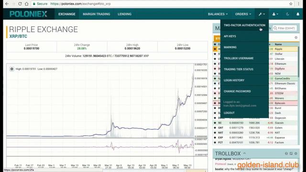Image resolution: width=306 pixels, height=172 pixels.
Task: Toggle favorite star for Stellar row
Action: [x=215, y=54]
